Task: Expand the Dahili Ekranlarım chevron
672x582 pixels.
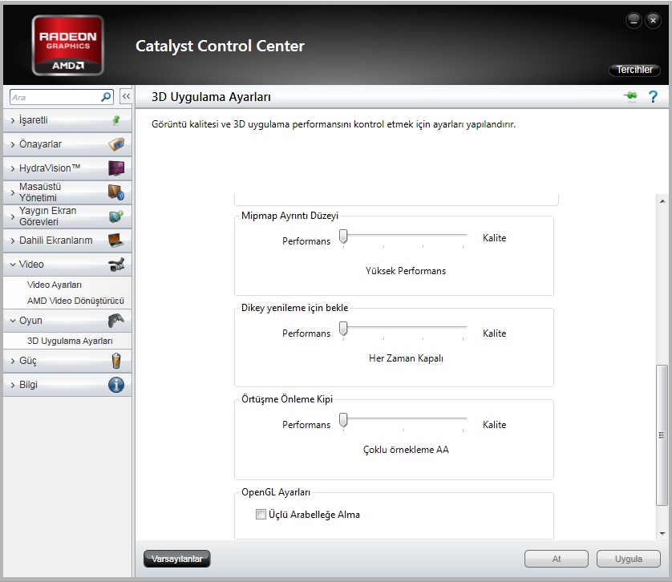Action: pyautogui.click(x=12, y=240)
